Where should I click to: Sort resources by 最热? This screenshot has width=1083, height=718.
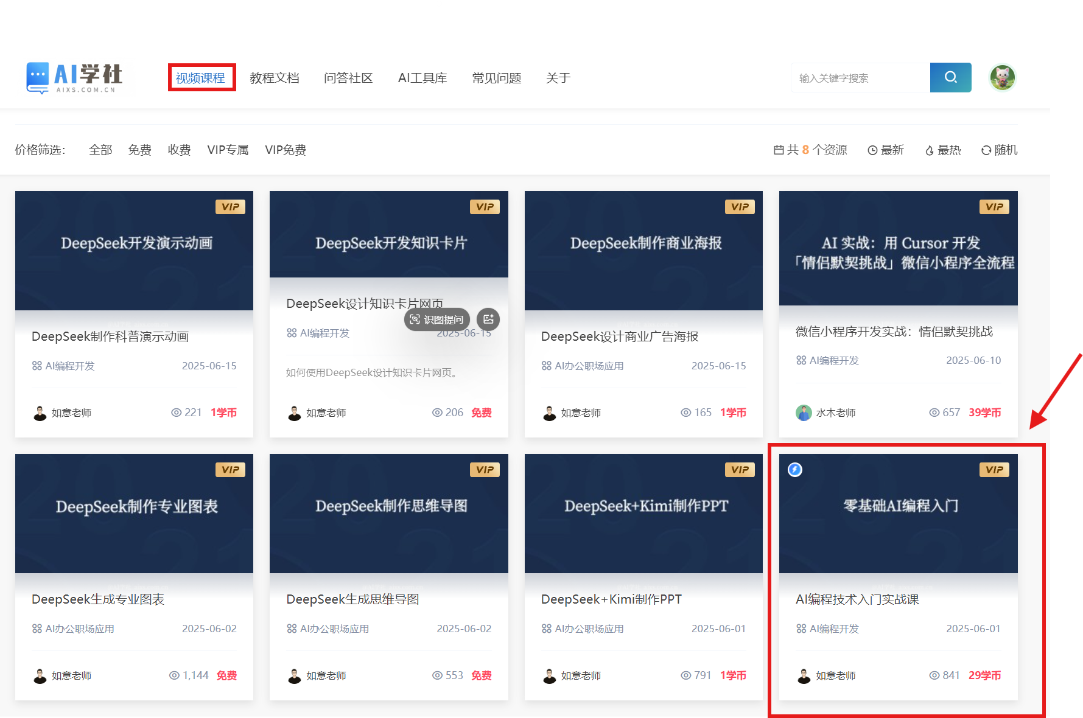(x=943, y=150)
